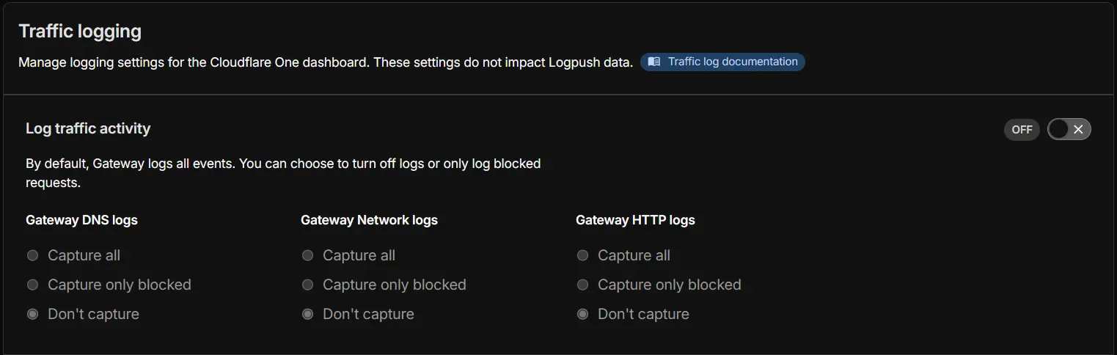The width and height of the screenshot is (1117, 355).
Task: Click the Traffic logging page heading
Action: [80, 32]
